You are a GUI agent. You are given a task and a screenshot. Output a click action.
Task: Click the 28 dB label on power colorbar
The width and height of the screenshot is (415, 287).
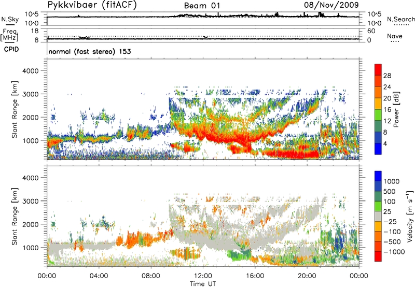point(387,76)
